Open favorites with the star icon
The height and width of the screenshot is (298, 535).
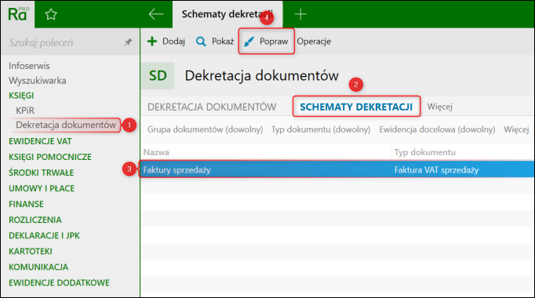[51, 14]
